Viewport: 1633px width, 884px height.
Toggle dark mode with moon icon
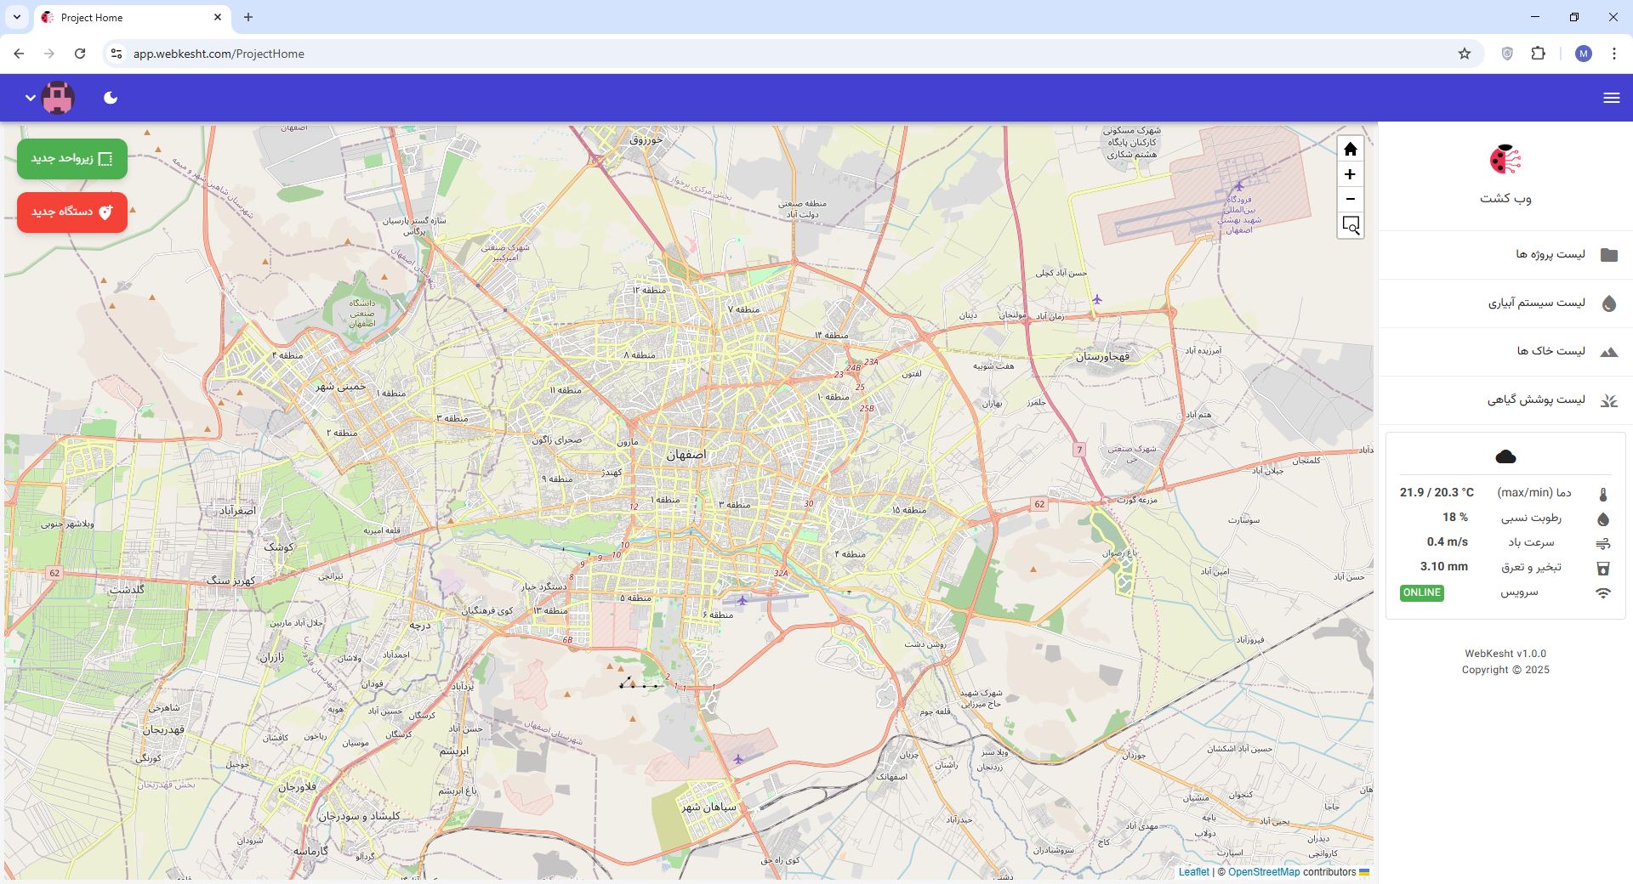pyautogui.click(x=111, y=98)
